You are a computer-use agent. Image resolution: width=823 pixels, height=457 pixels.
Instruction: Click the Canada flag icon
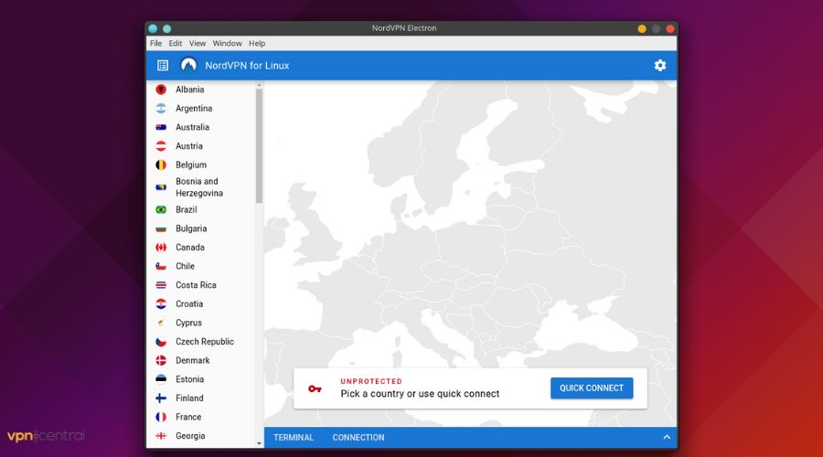(x=161, y=248)
